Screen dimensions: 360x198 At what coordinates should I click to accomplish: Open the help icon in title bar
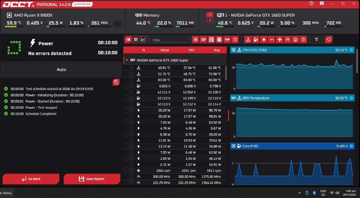[x=311, y=3]
